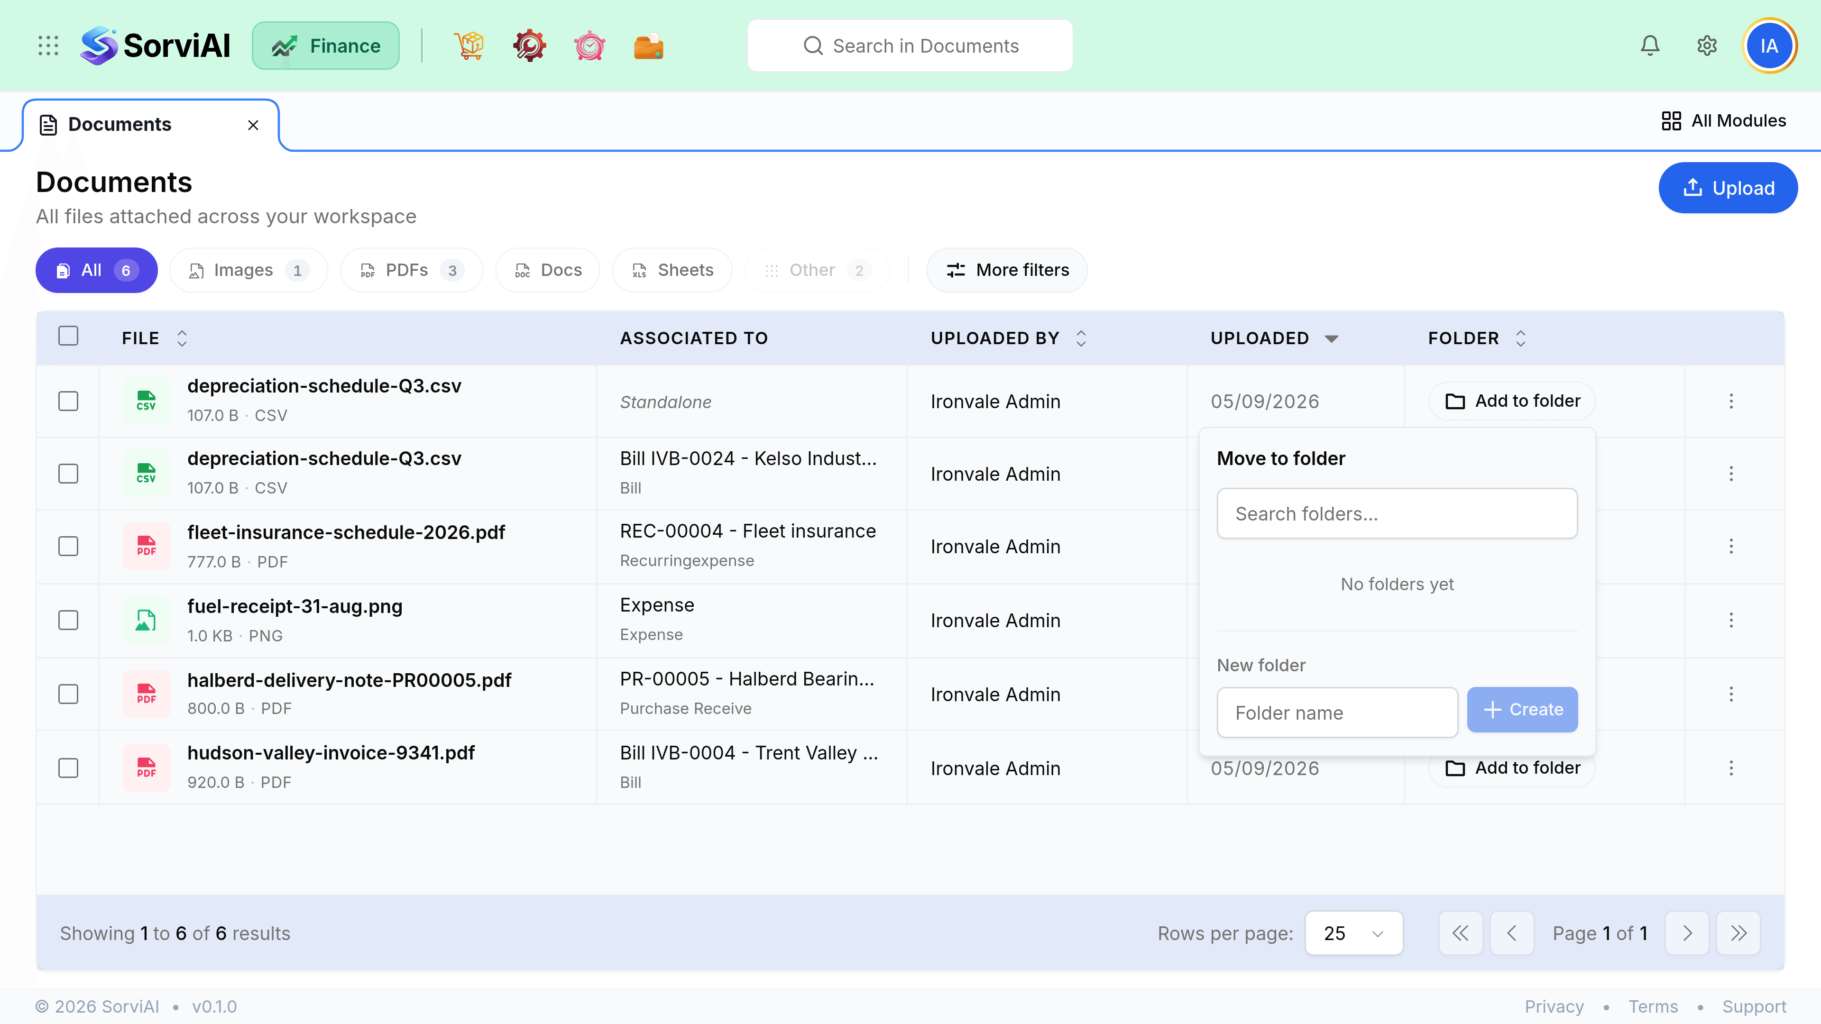Click the PDF icon of hudson-valley-invoice-9341.pdf

147,768
